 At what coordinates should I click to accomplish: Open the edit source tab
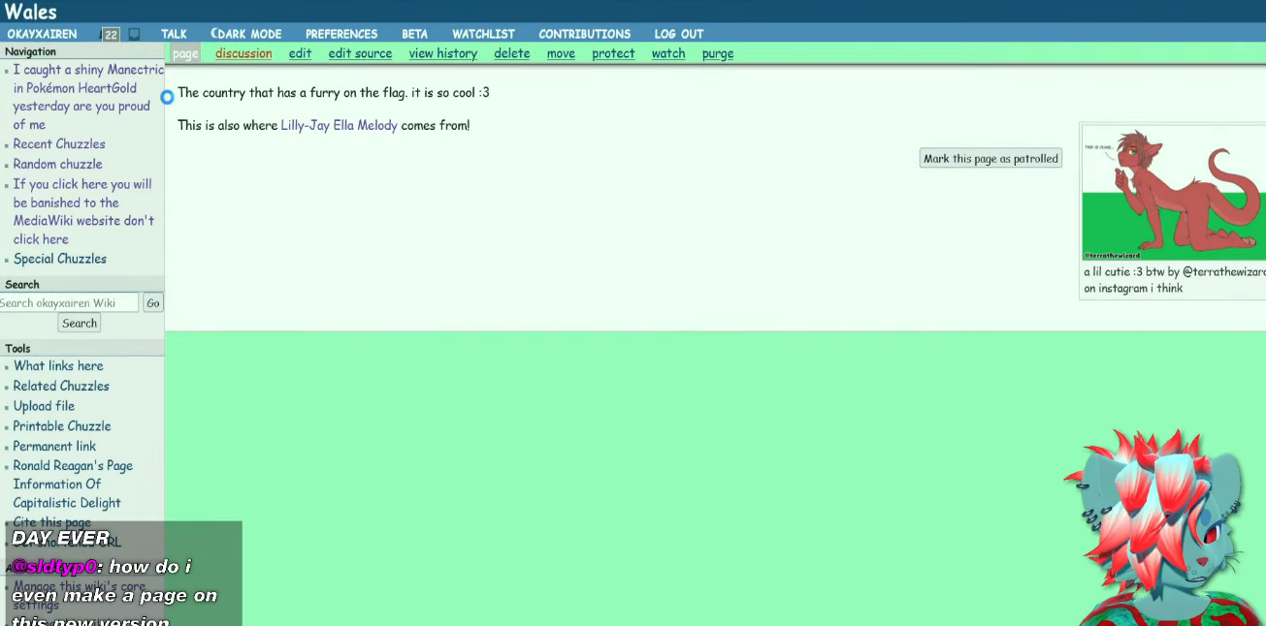tap(360, 53)
